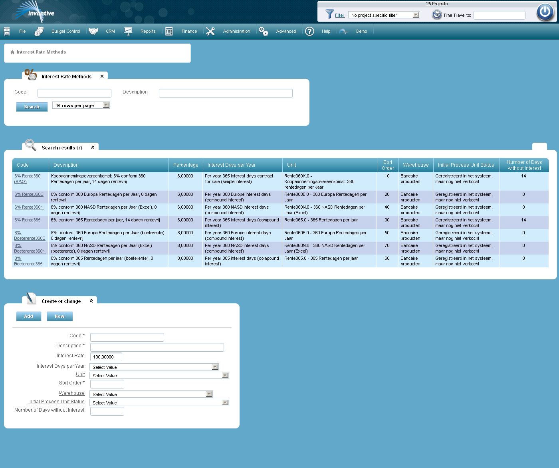Screen dimensions: 559x468
Task: Open the project filter dropdown
Action: [384, 15]
